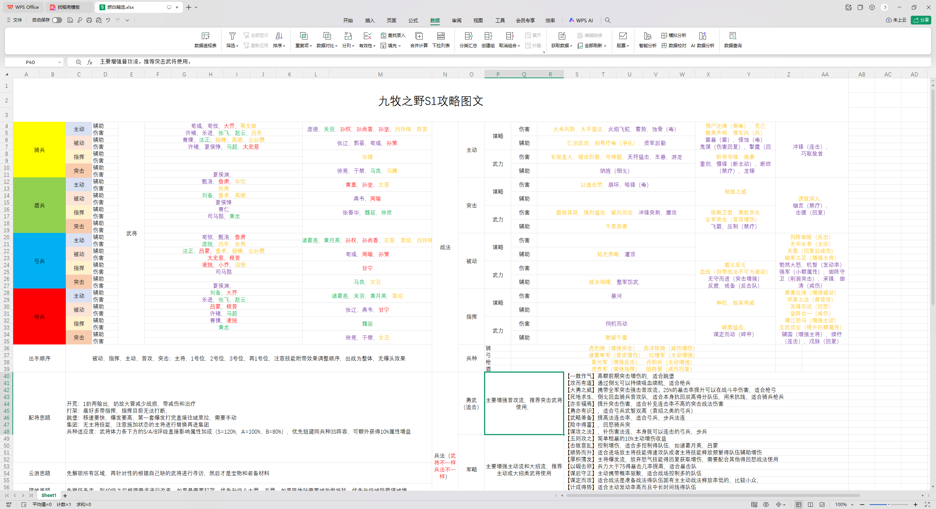Open the 下拉列表 dropdown list tool
The image size is (936, 509).
[x=441, y=39]
